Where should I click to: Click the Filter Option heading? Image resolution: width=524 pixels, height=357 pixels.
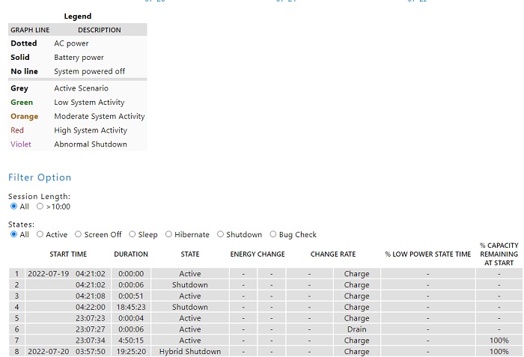[x=40, y=177]
